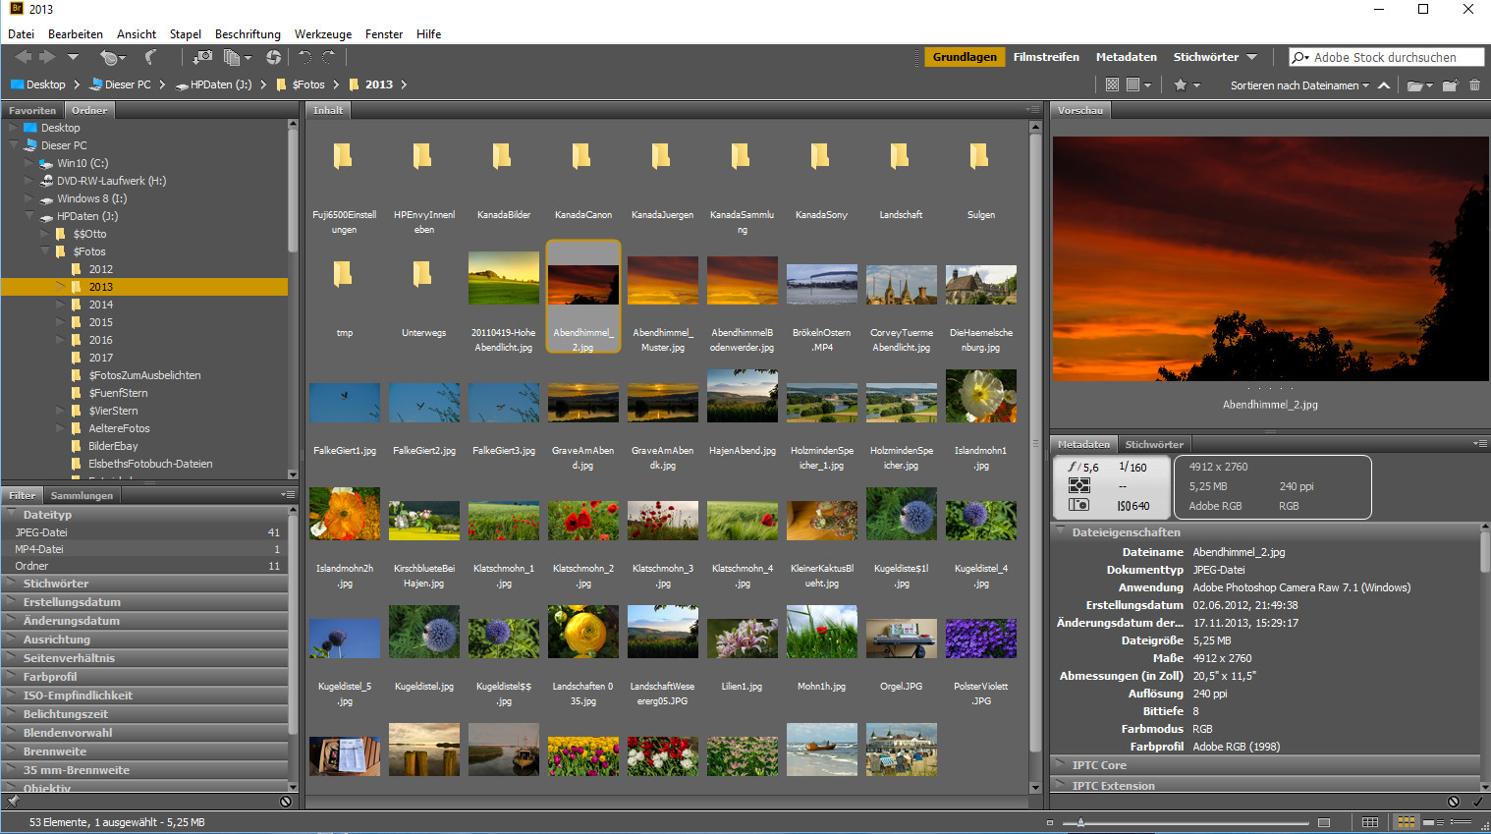Select the Filmstreifen workspace
The image size is (1491, 834).
pyautogui.click(x=1046, y=57)
